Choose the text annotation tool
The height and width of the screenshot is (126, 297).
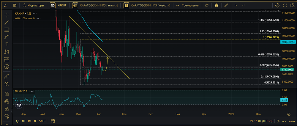tap(7, 44)
